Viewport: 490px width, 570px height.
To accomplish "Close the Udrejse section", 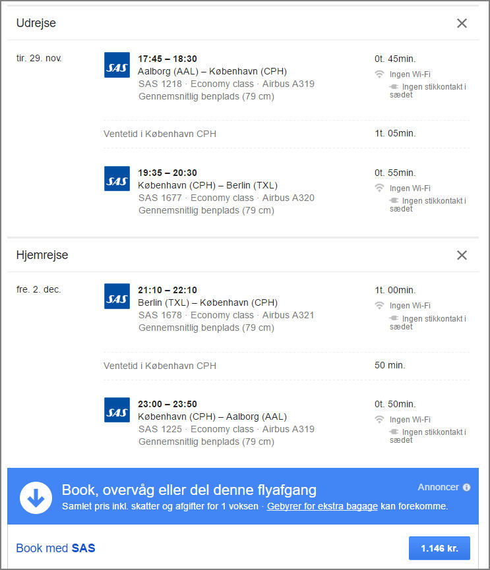I will point(462,23).
